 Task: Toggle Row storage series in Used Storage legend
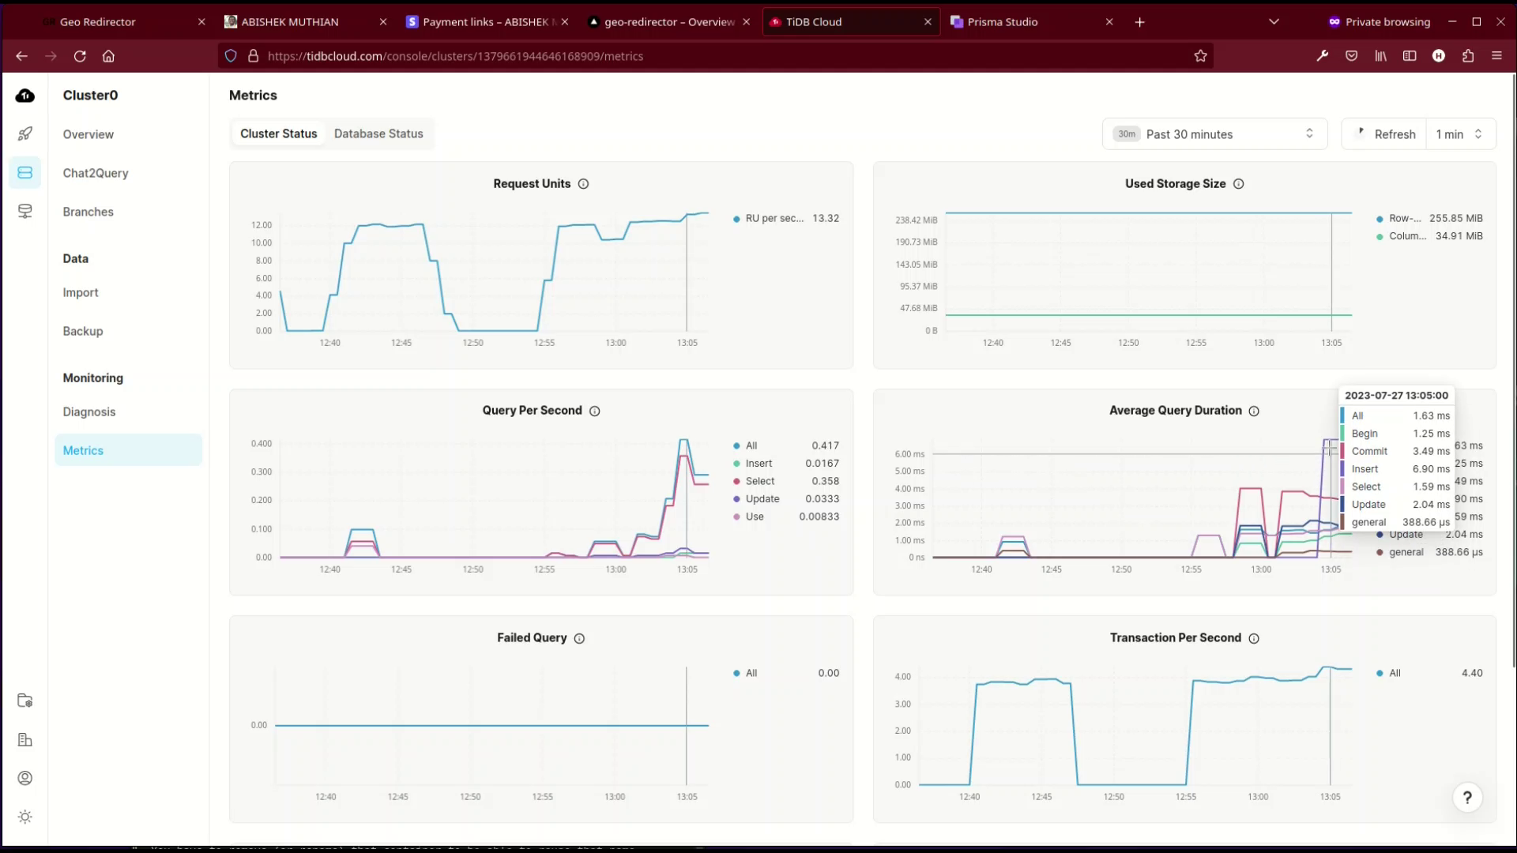point(1404,219)
